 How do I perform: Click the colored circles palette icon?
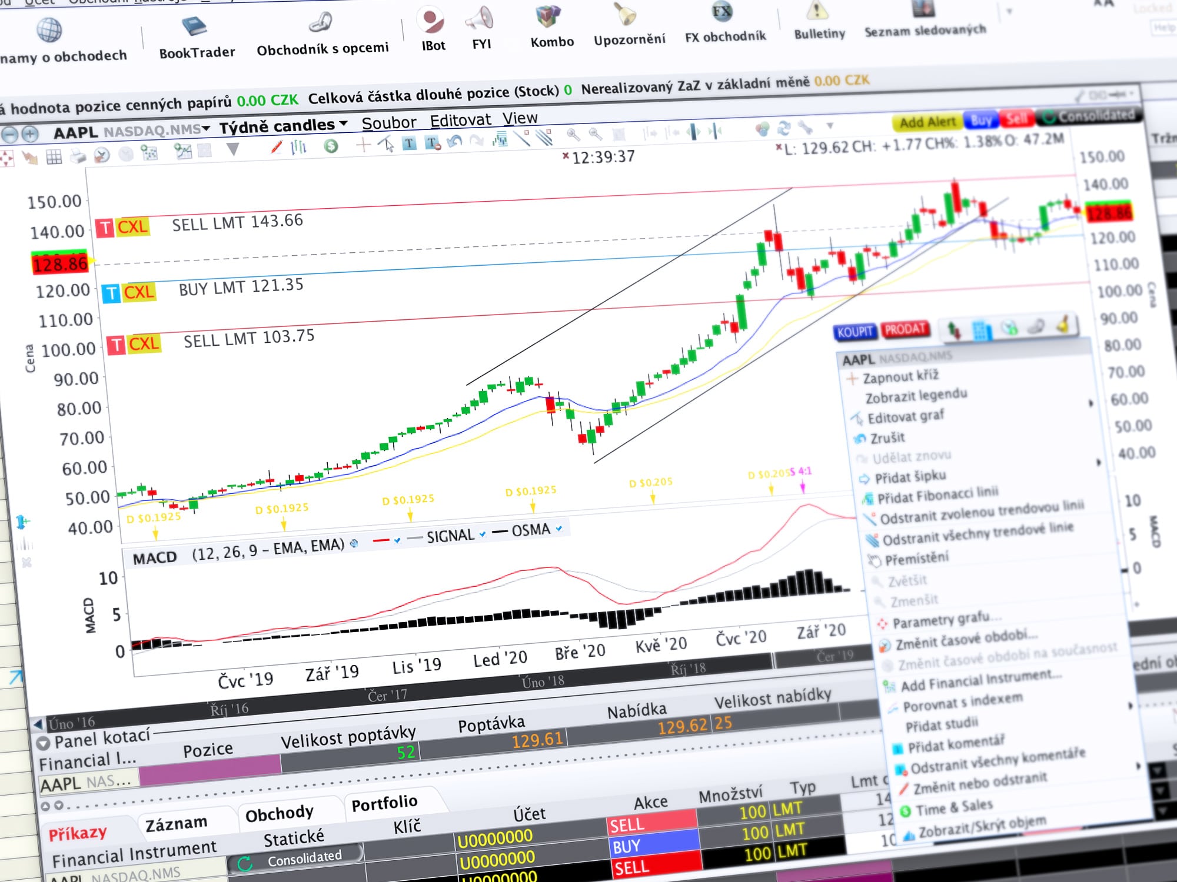(x=762, y=129)
